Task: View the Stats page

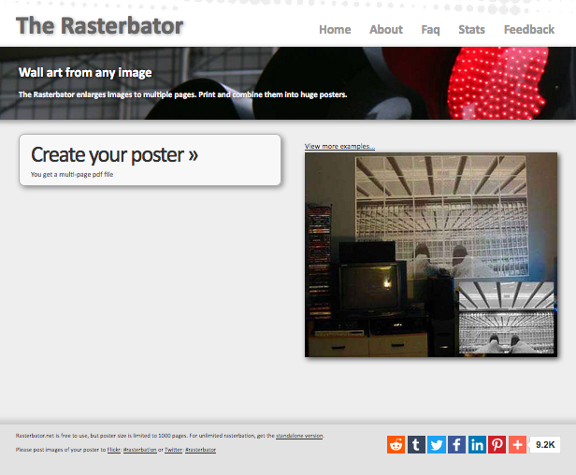Action: [471, 29]
